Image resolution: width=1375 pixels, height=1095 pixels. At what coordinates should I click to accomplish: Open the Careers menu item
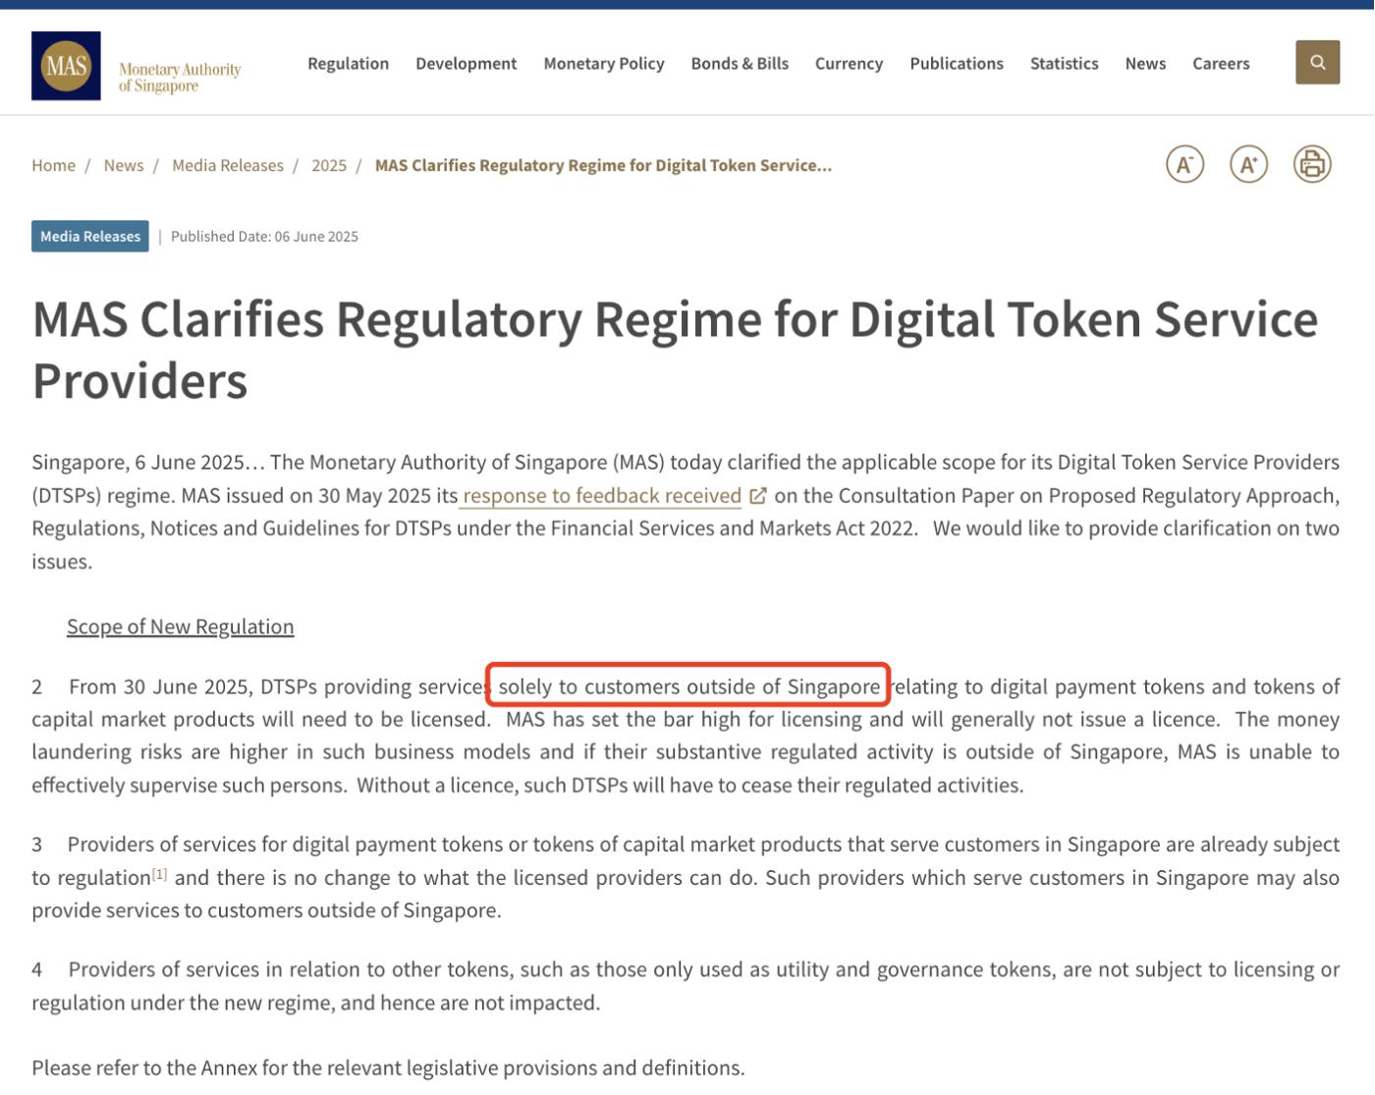(1221, 64)
